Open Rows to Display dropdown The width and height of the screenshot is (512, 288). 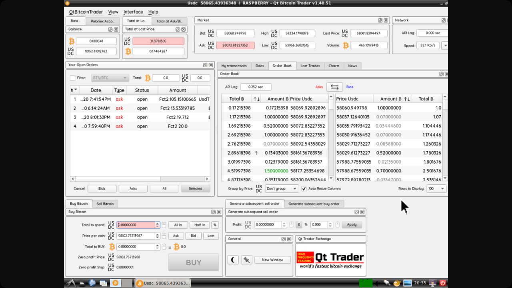click(x=436, y=188)
